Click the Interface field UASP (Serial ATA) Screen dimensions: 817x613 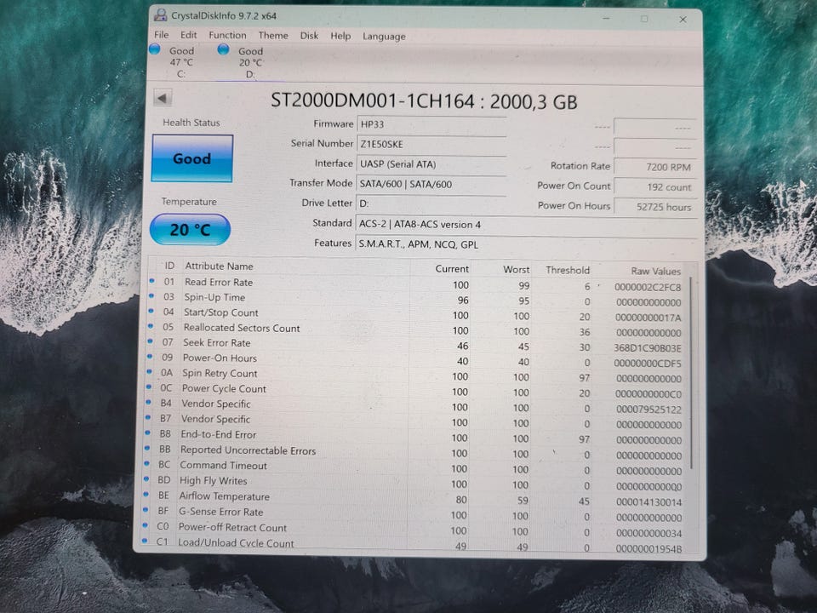click(x=431, y=164)
